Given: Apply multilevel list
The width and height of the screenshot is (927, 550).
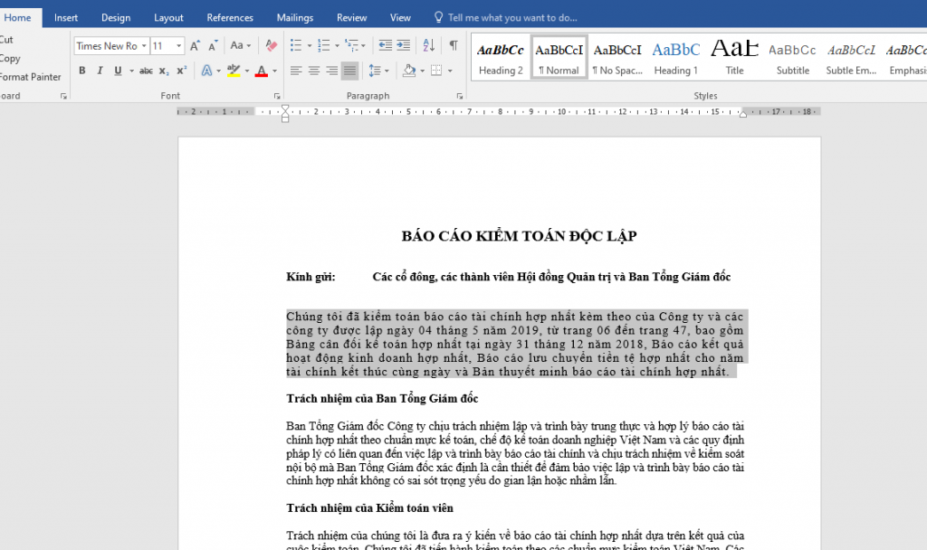Looking at the screenshot, I should 352,45.
